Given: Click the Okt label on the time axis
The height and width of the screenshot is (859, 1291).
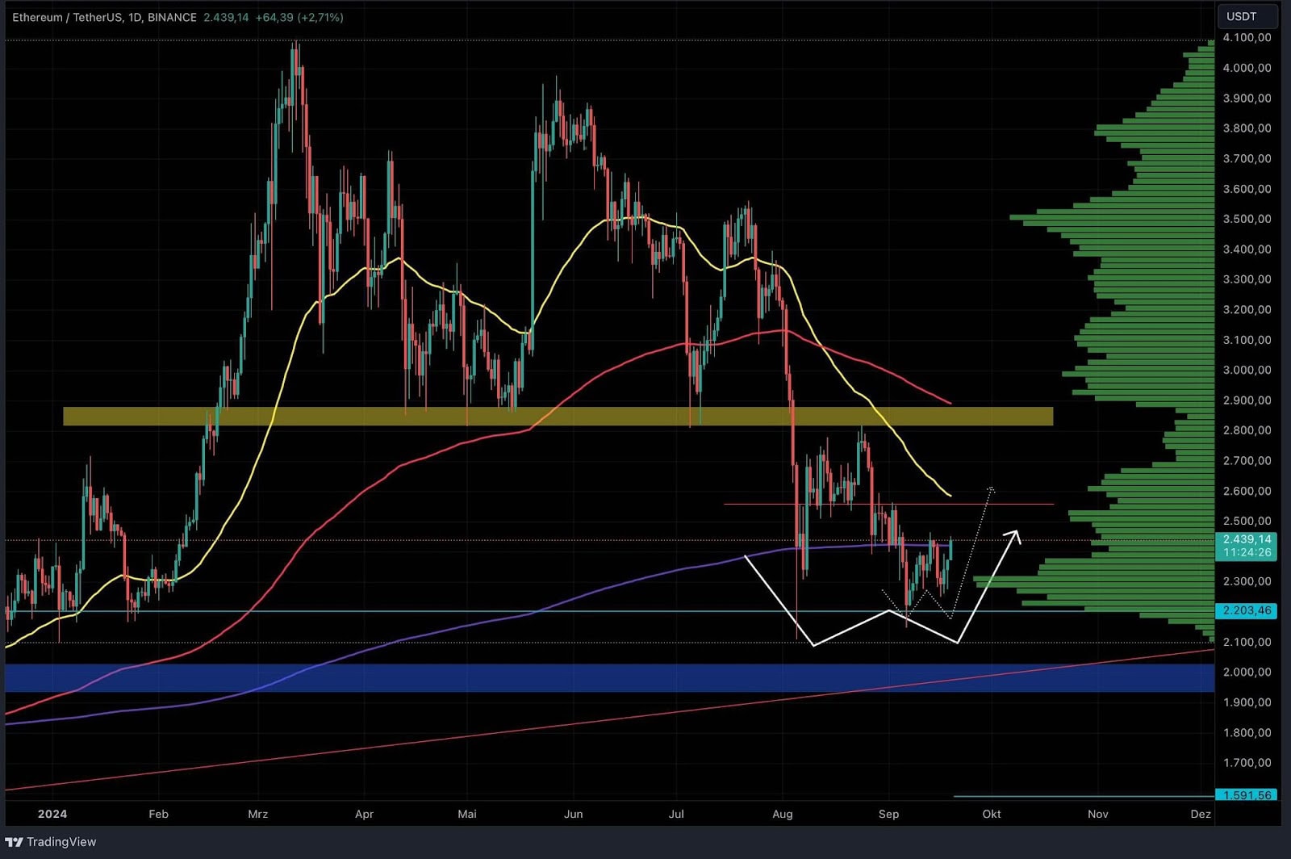Looking at the screenshot, I should tap(992, 814).
